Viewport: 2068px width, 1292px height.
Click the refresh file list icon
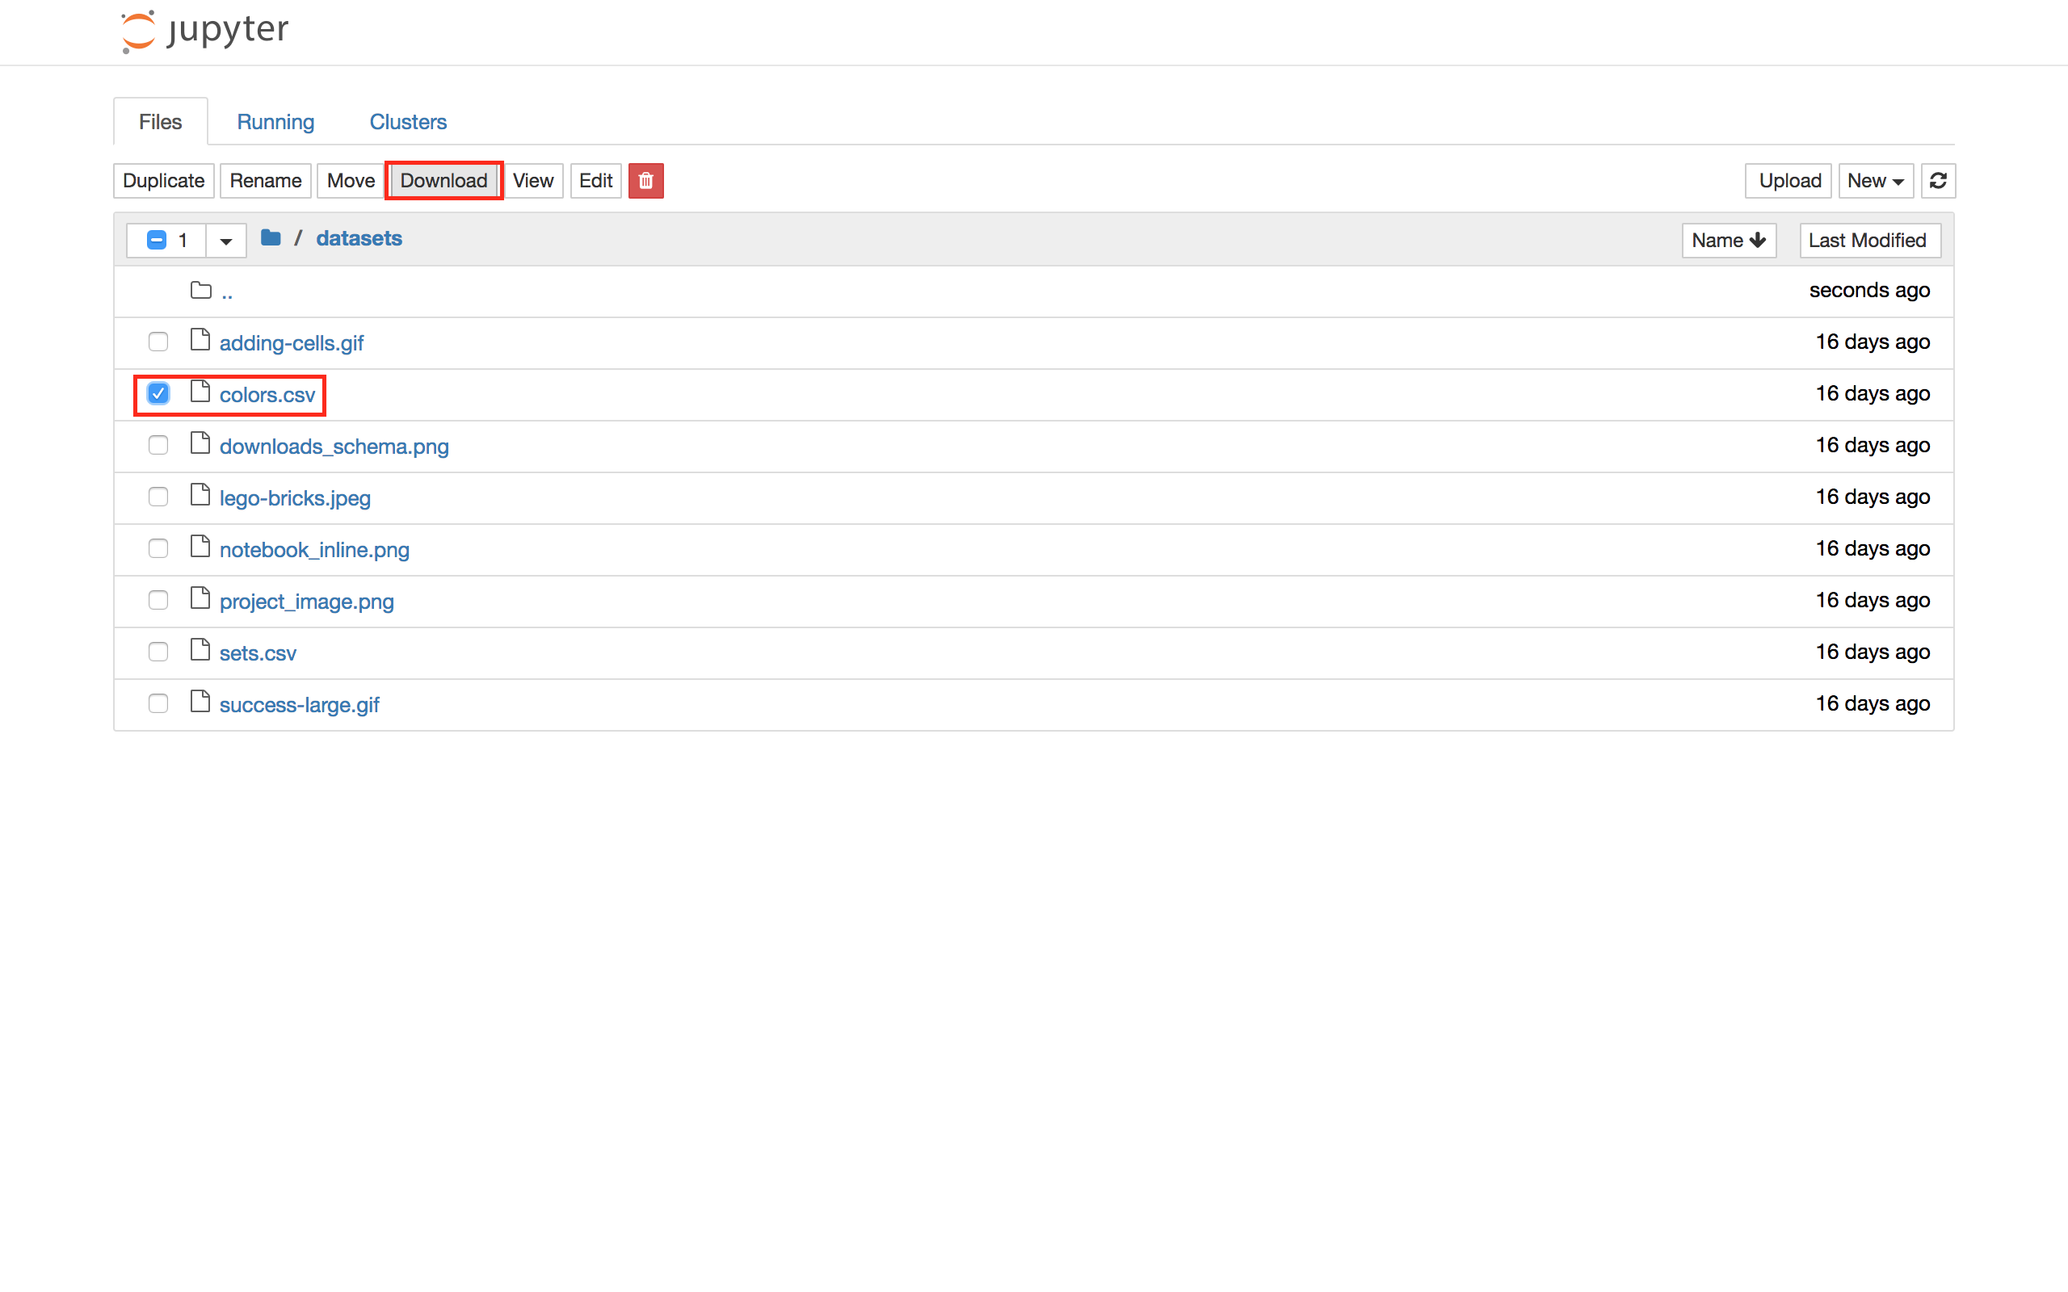pyautogui.click(x=1937, y=180)
